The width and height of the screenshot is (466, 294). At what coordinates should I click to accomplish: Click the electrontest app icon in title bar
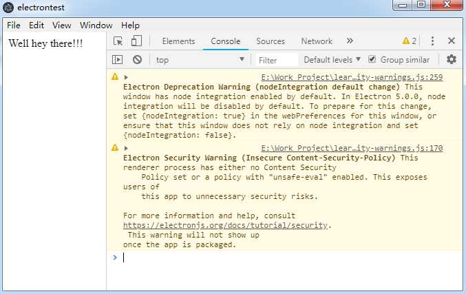(8, 7)
